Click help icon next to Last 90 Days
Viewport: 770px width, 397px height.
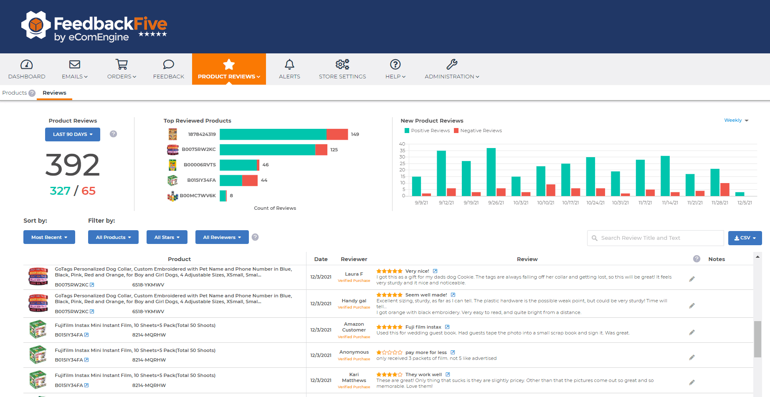(x=113, y=134)
